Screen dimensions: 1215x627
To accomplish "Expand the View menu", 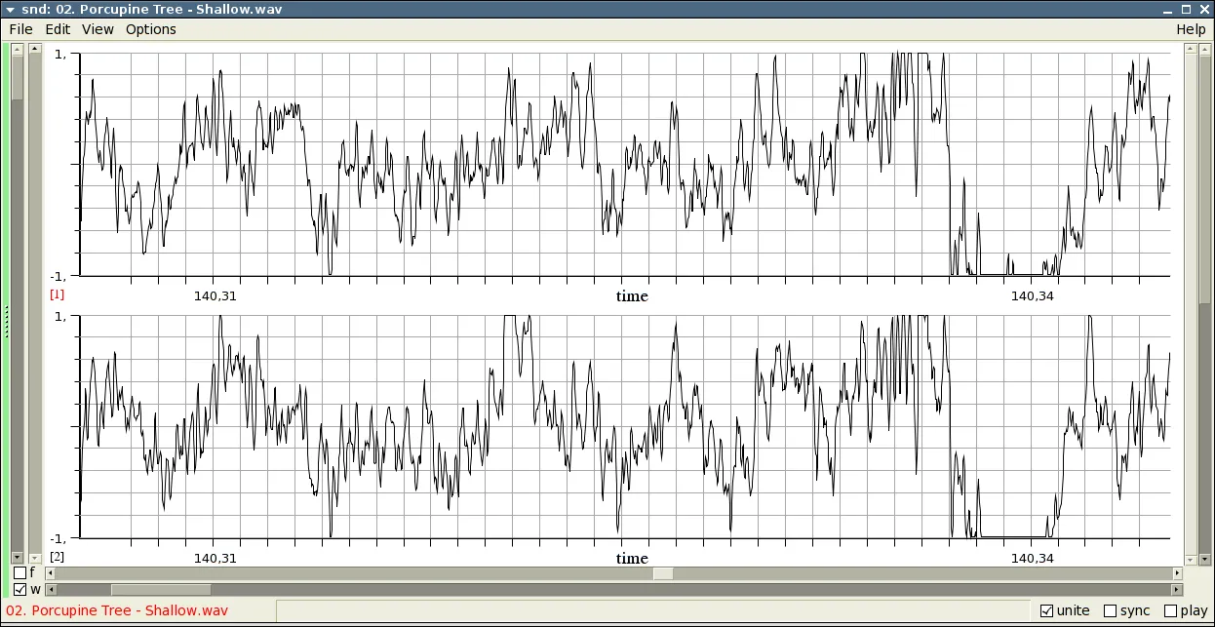I will coord(98,29).
